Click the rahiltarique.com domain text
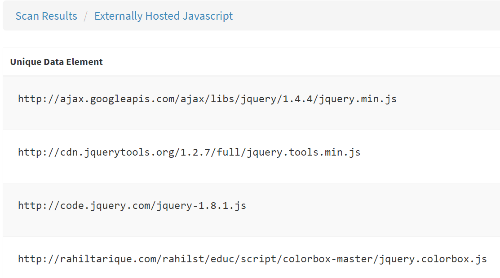 (108, 259)
